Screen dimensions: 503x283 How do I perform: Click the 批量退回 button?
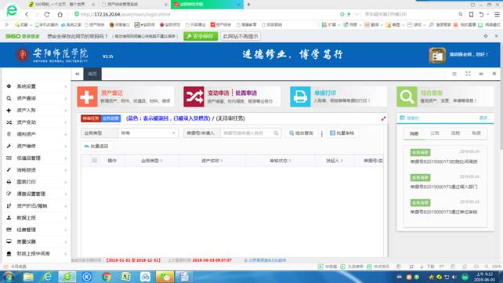pyautogui.click(x=96, y=146)
